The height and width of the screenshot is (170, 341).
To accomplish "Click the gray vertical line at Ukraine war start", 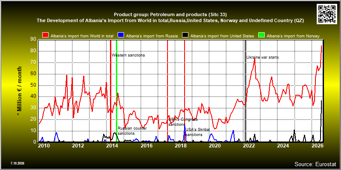I will (x=246, y=91).
